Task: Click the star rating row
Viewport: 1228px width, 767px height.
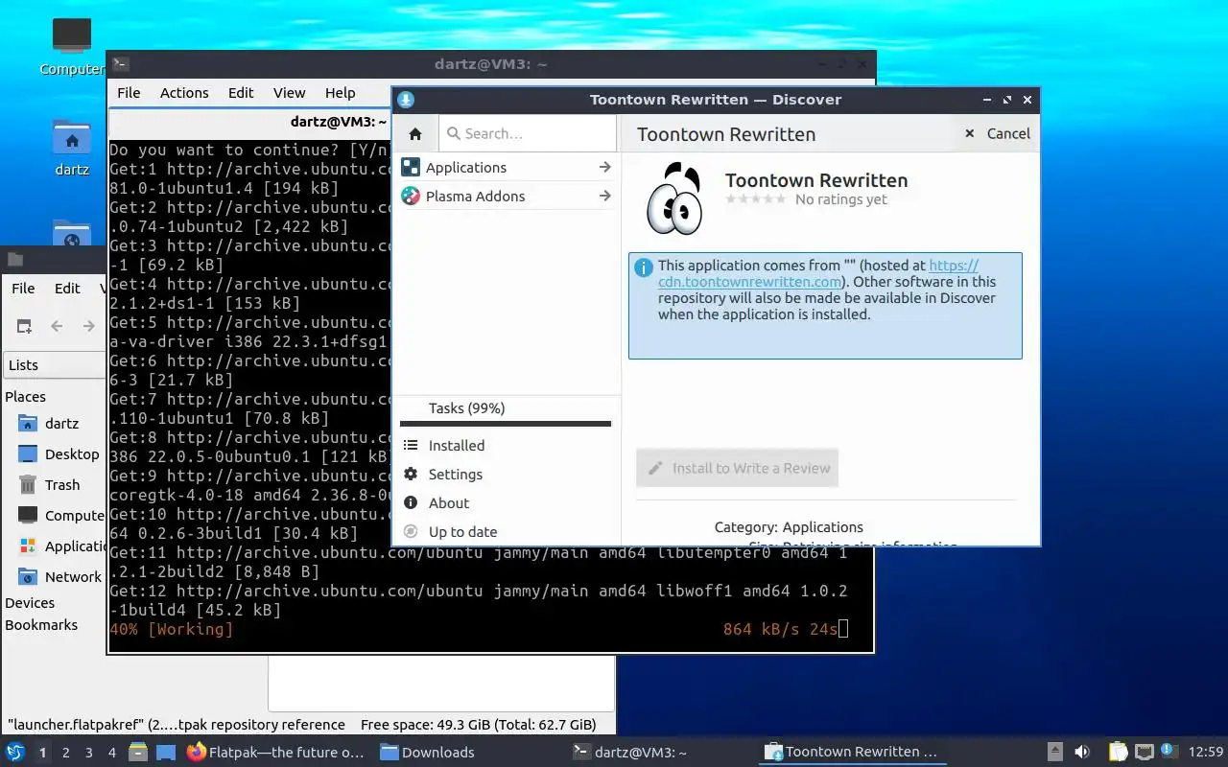Action: tap(757, 199)
